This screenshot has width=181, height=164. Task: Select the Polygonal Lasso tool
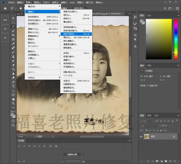pyautogui.click(x=13, y=26)
